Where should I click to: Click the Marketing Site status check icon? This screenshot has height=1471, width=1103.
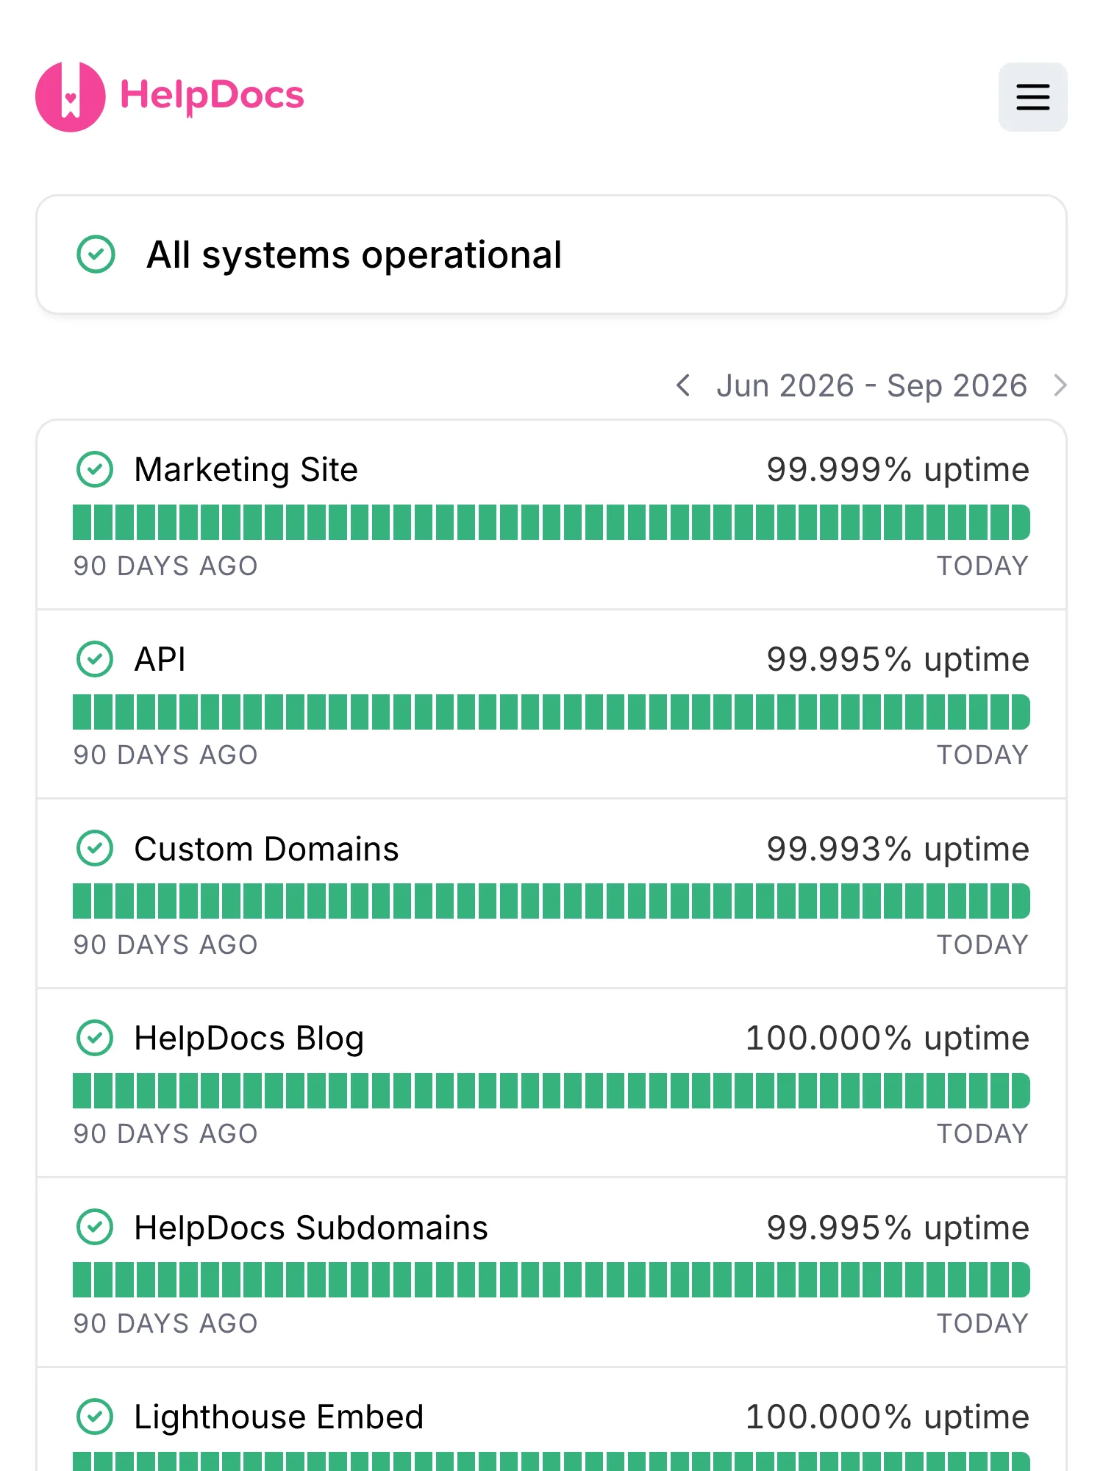click(95, 469)
